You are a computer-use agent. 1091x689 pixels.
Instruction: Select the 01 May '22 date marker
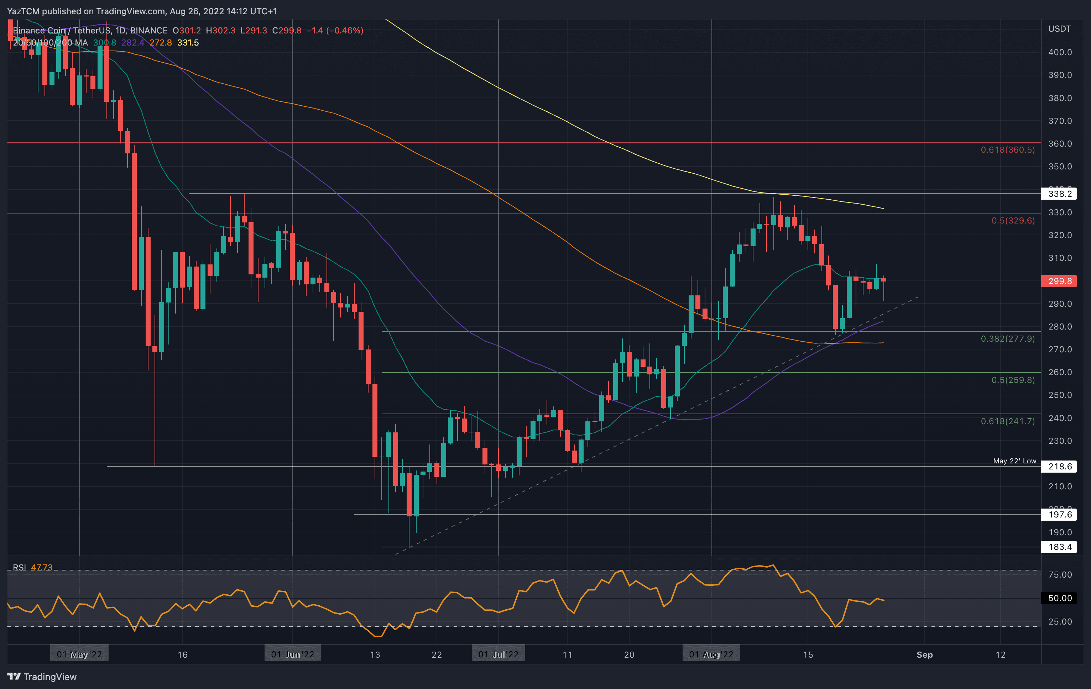point(79,654)
